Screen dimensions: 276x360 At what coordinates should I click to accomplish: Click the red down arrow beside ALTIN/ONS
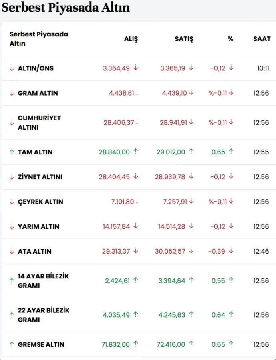pyautogui.click(x=12, y=68)
